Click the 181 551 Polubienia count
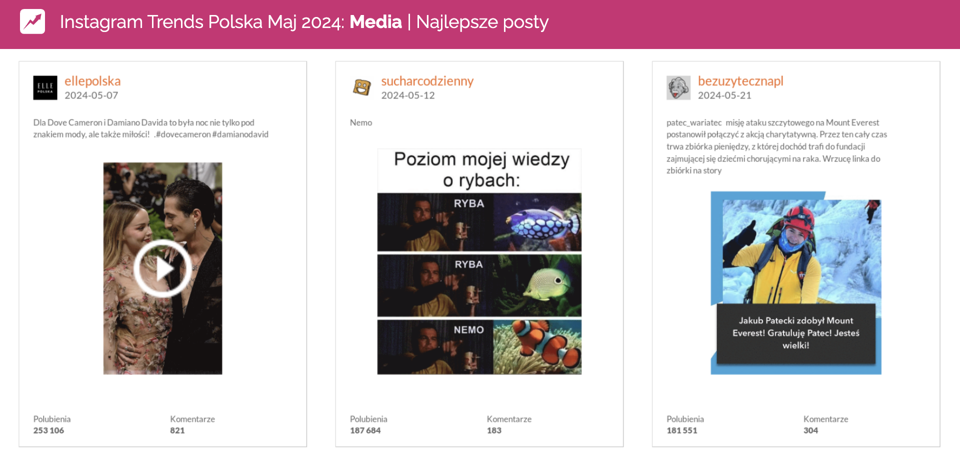The height and width of the screenshot is (465, 960). point(682,430)
